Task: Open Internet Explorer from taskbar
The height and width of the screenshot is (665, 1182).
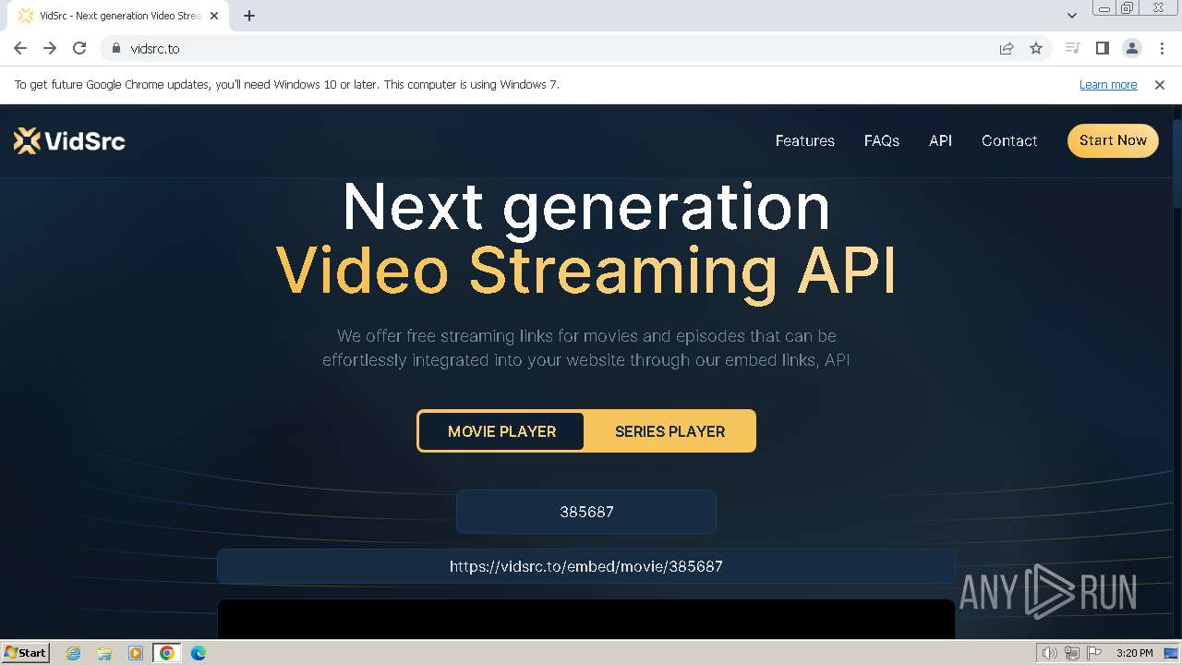Action: 73,653
